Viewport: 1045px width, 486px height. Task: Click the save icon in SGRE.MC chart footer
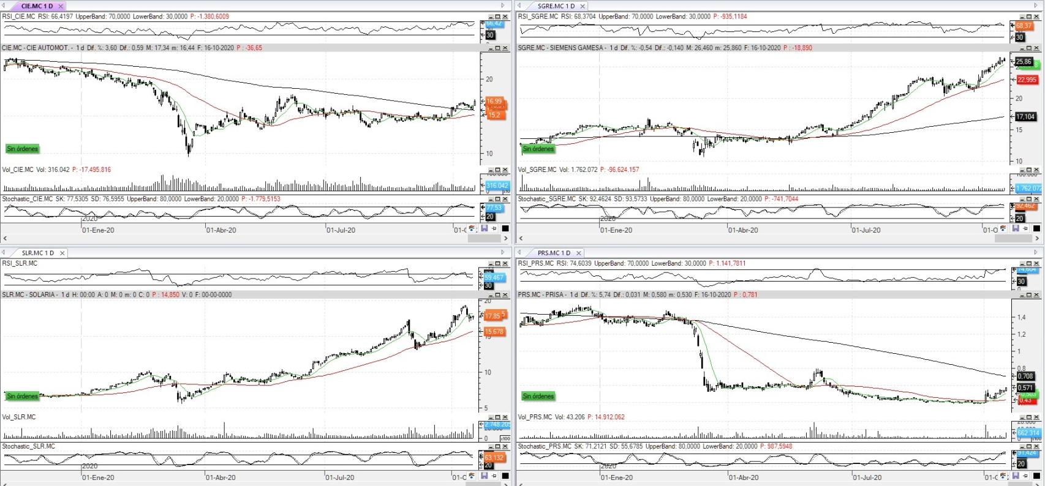(x=1016, y=228)
